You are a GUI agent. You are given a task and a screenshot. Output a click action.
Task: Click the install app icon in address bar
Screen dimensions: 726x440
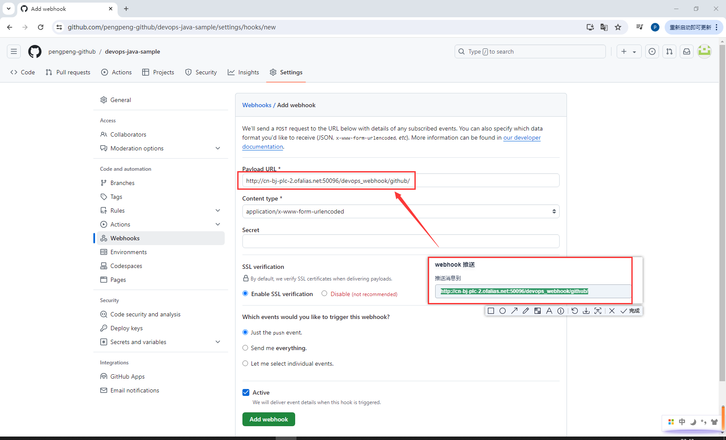point(590,27)
